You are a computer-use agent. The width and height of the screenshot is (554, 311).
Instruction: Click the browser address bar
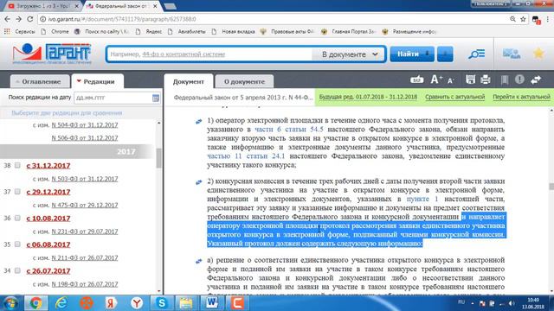tap(272, 19)
